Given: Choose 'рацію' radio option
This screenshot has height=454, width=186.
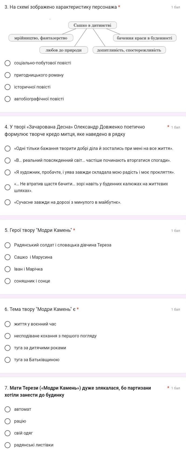Looking at the screenshot, I should 8,421.
